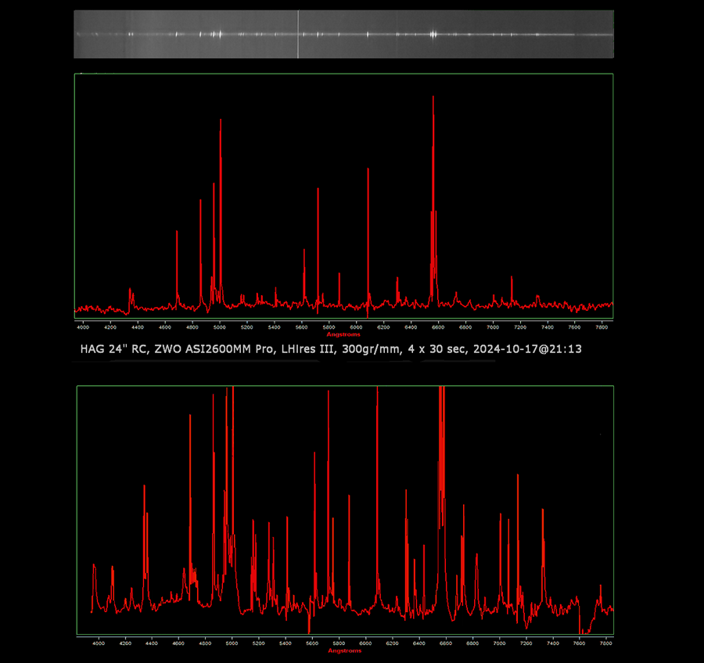Click the upper graph peak near 5000 Angstroms
The width and height of the screenshot is (704, 663).
pyautogui.click(x=221, y=121)
